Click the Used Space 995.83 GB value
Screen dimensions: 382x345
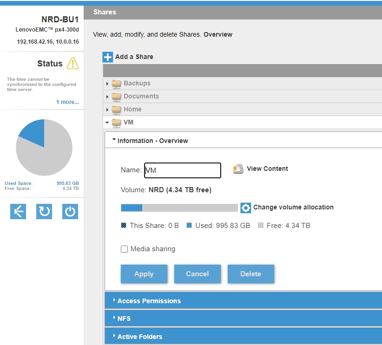[x=68, y=183]
